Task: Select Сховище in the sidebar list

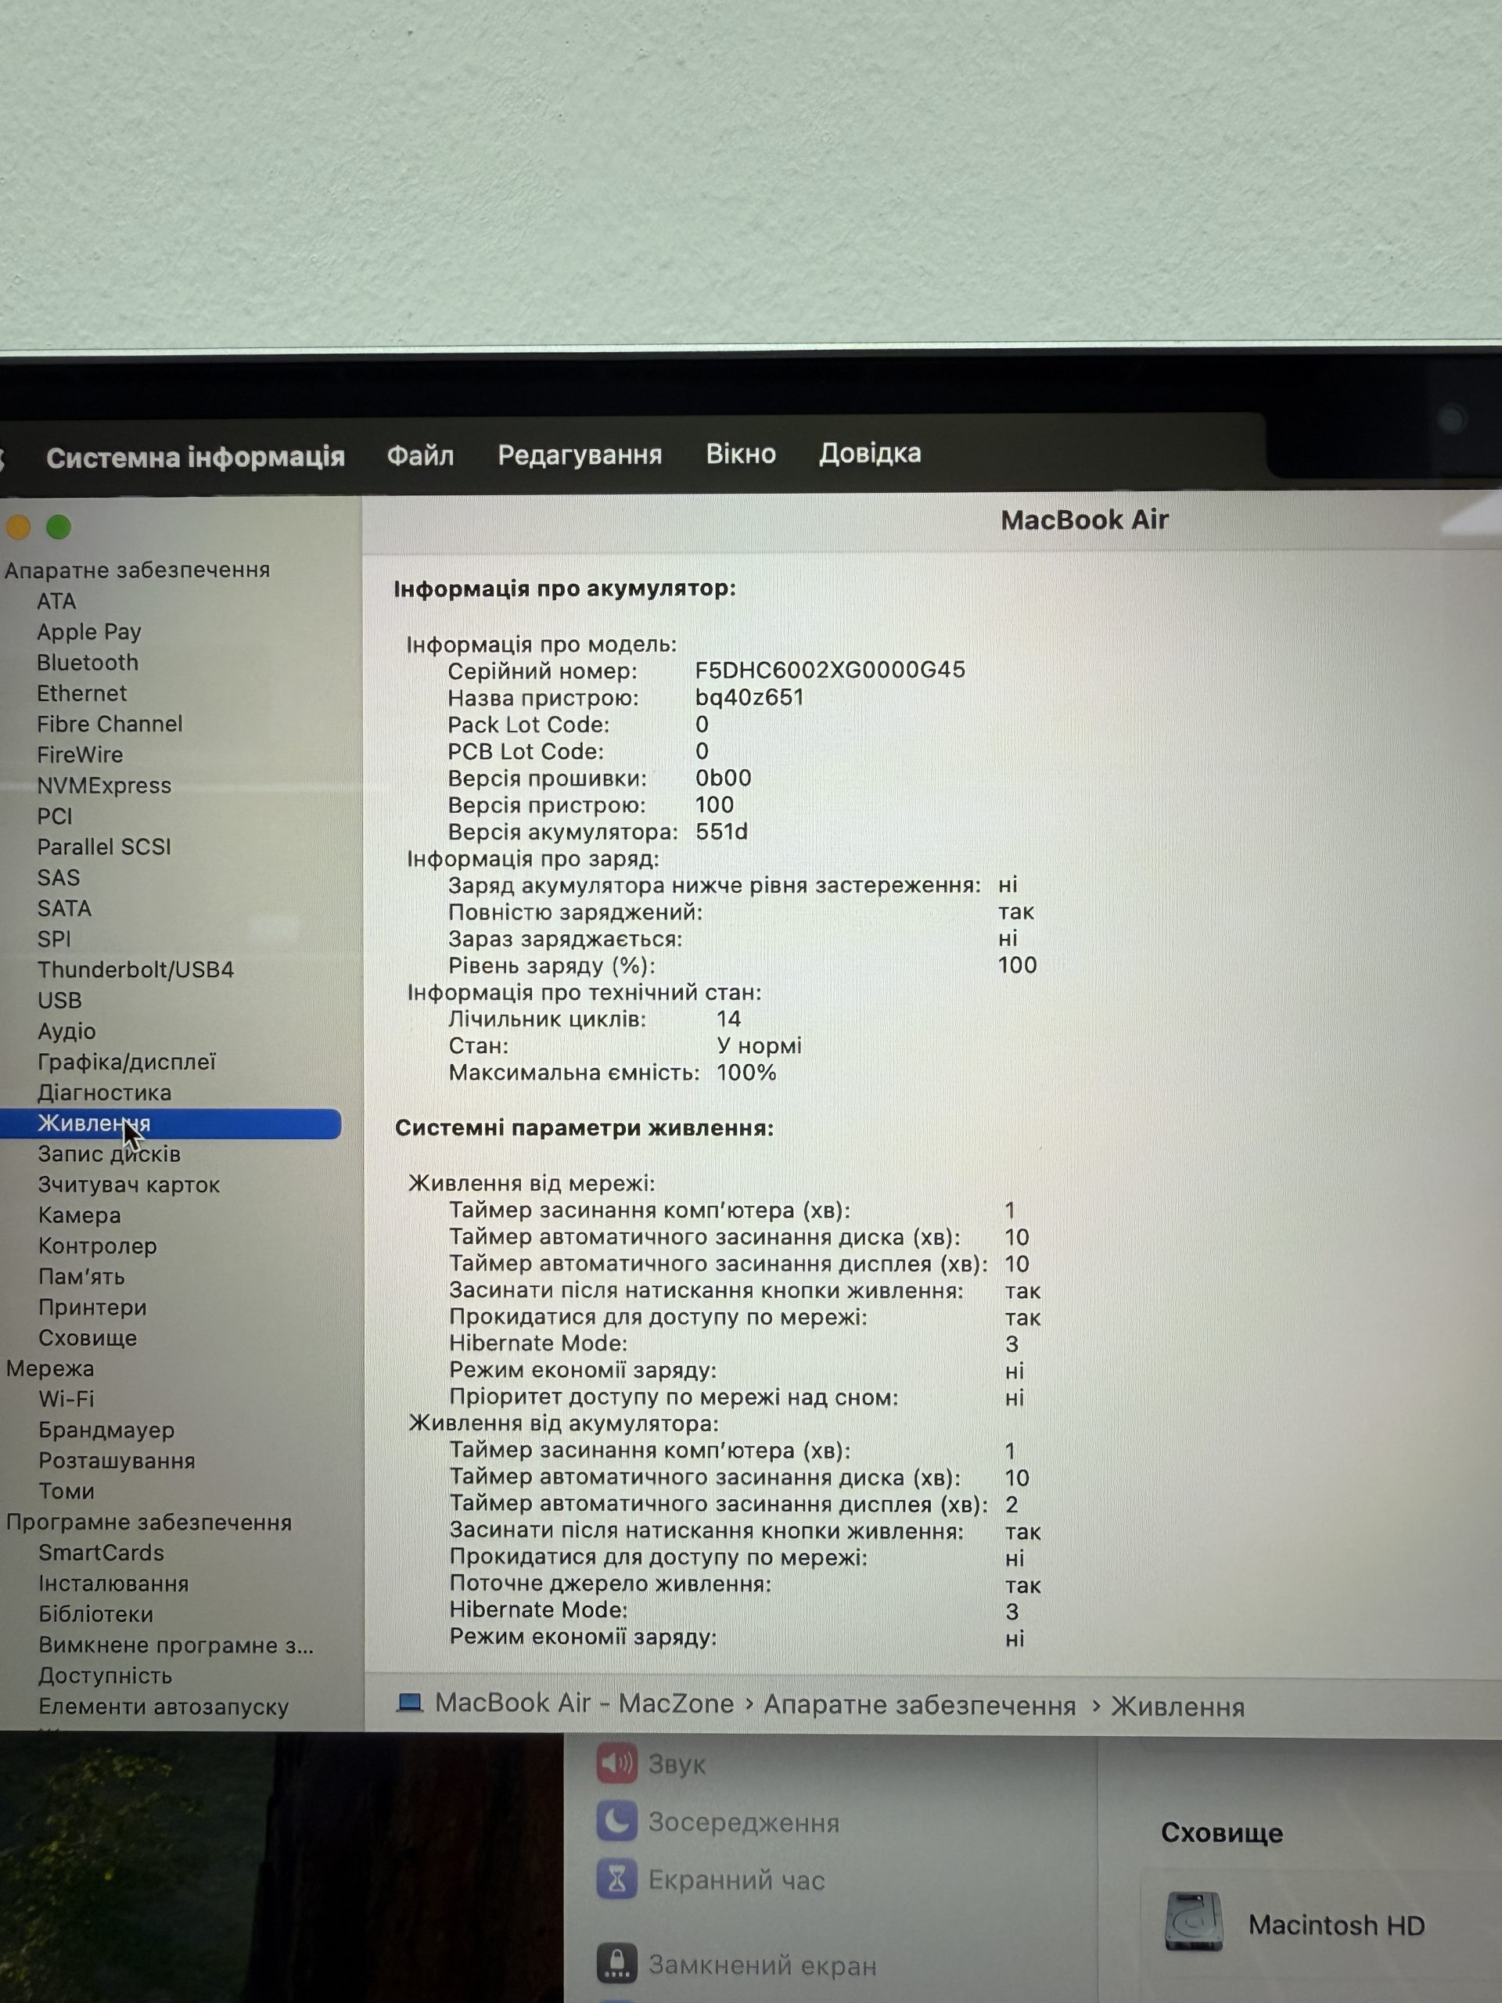Action: coord(88,1340)
